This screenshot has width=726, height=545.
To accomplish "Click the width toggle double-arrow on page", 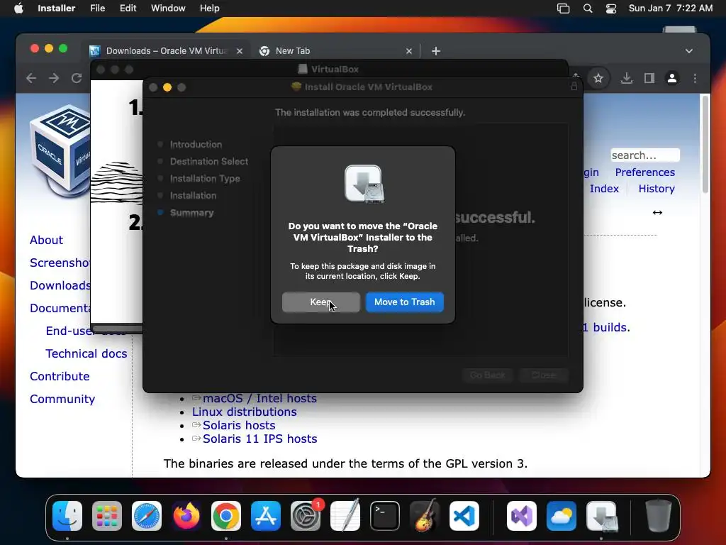I will pos(657,213).
